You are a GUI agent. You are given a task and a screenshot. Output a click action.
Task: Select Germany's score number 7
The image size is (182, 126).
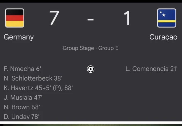[x=54, y=18]
